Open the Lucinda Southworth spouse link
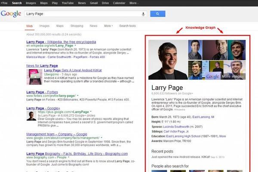The height and width of the screenshot is (172, 258). pos(176,126)
